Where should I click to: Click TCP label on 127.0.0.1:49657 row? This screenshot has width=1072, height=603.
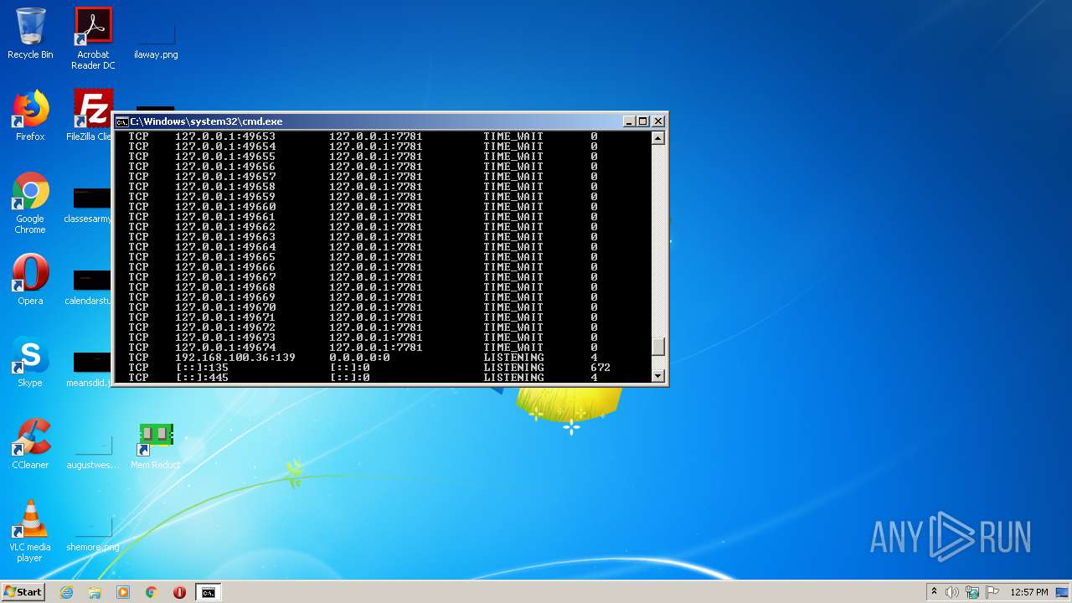138,177
